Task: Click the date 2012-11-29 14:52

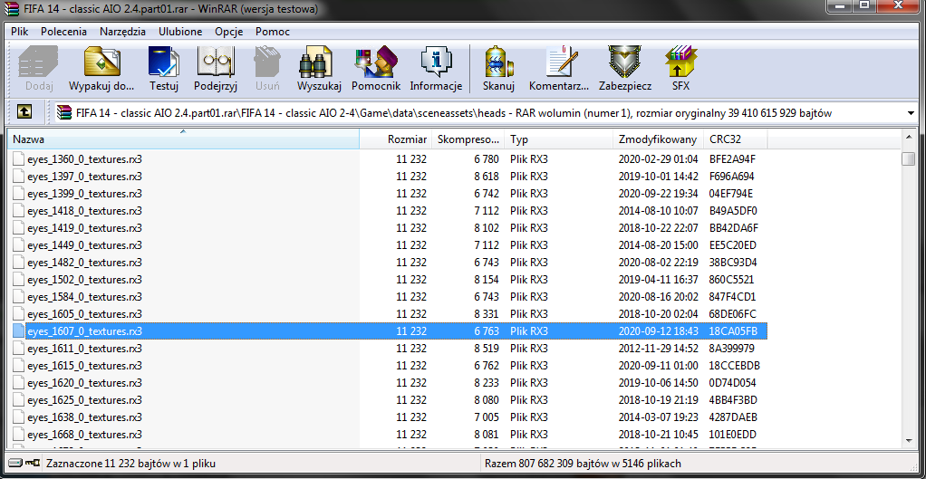Action: 659,348
